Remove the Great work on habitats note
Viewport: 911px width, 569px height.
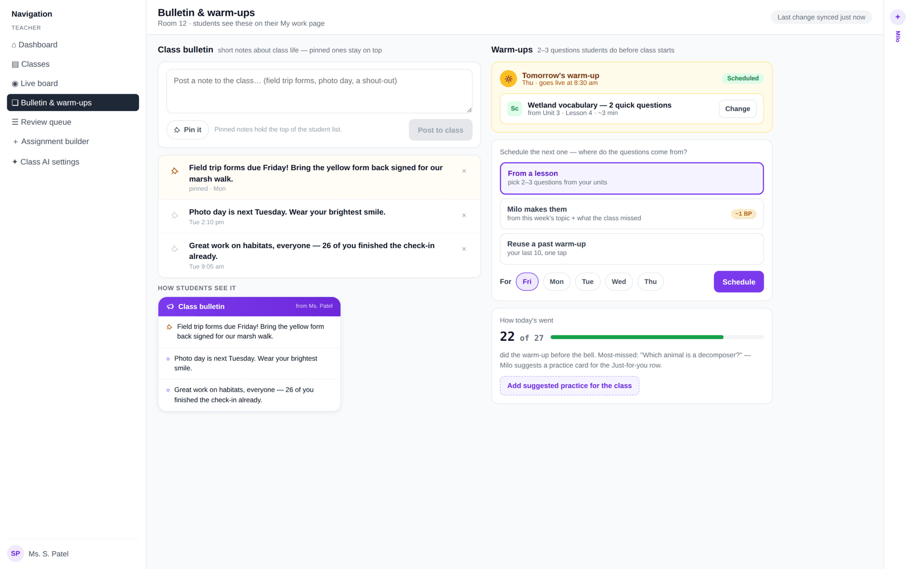tap(464, 249)
